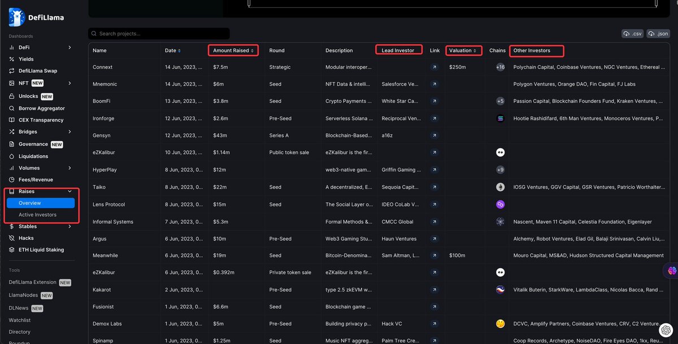Image resolution: width=678 pixels, height=344 pixels.
Task: Open the Argus row link arrow
Action: [x=434, y=238]
